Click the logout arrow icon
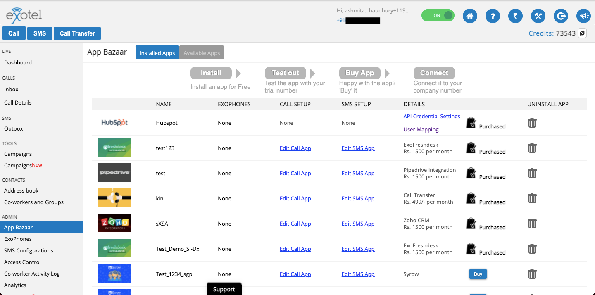 [561, 16]
